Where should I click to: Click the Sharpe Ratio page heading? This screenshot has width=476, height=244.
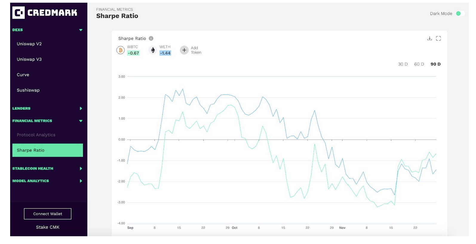click(117, 16)
